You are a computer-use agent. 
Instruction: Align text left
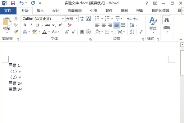click(x=97, y=25)
